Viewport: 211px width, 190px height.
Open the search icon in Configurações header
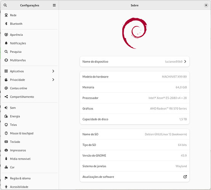coord(5,5)
